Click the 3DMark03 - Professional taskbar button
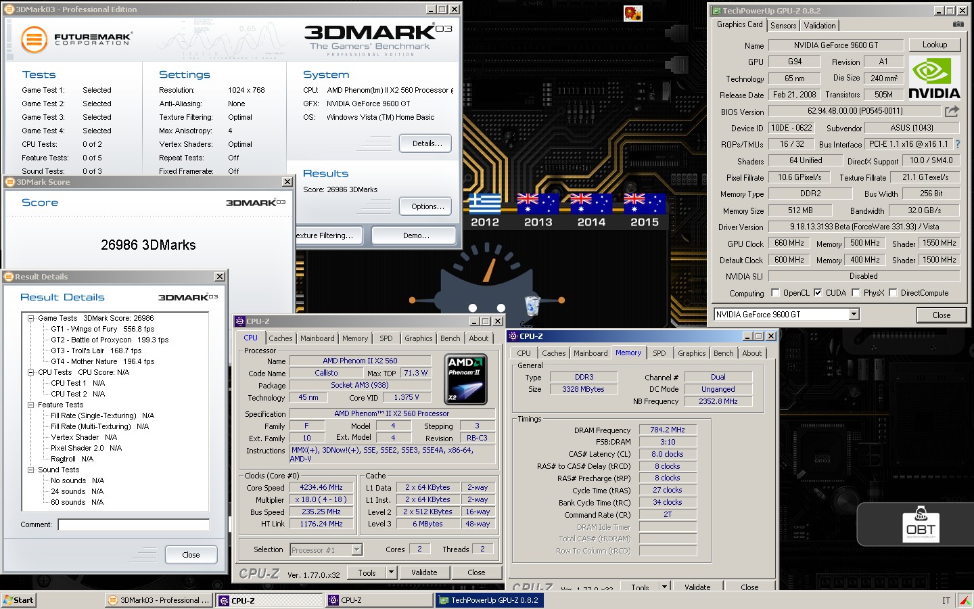Viewport: 974px width, 609px height. click(159, 600)
